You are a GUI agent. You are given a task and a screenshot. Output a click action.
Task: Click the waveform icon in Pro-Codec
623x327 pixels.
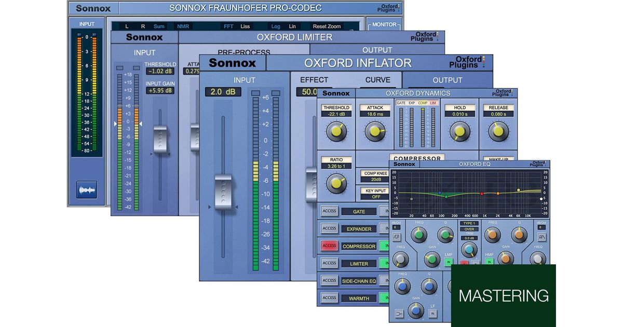pos(87,189)
